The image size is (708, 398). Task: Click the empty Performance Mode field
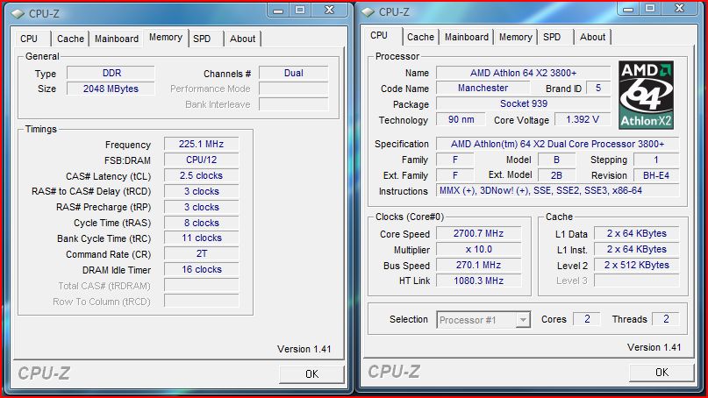click(294, 89)
